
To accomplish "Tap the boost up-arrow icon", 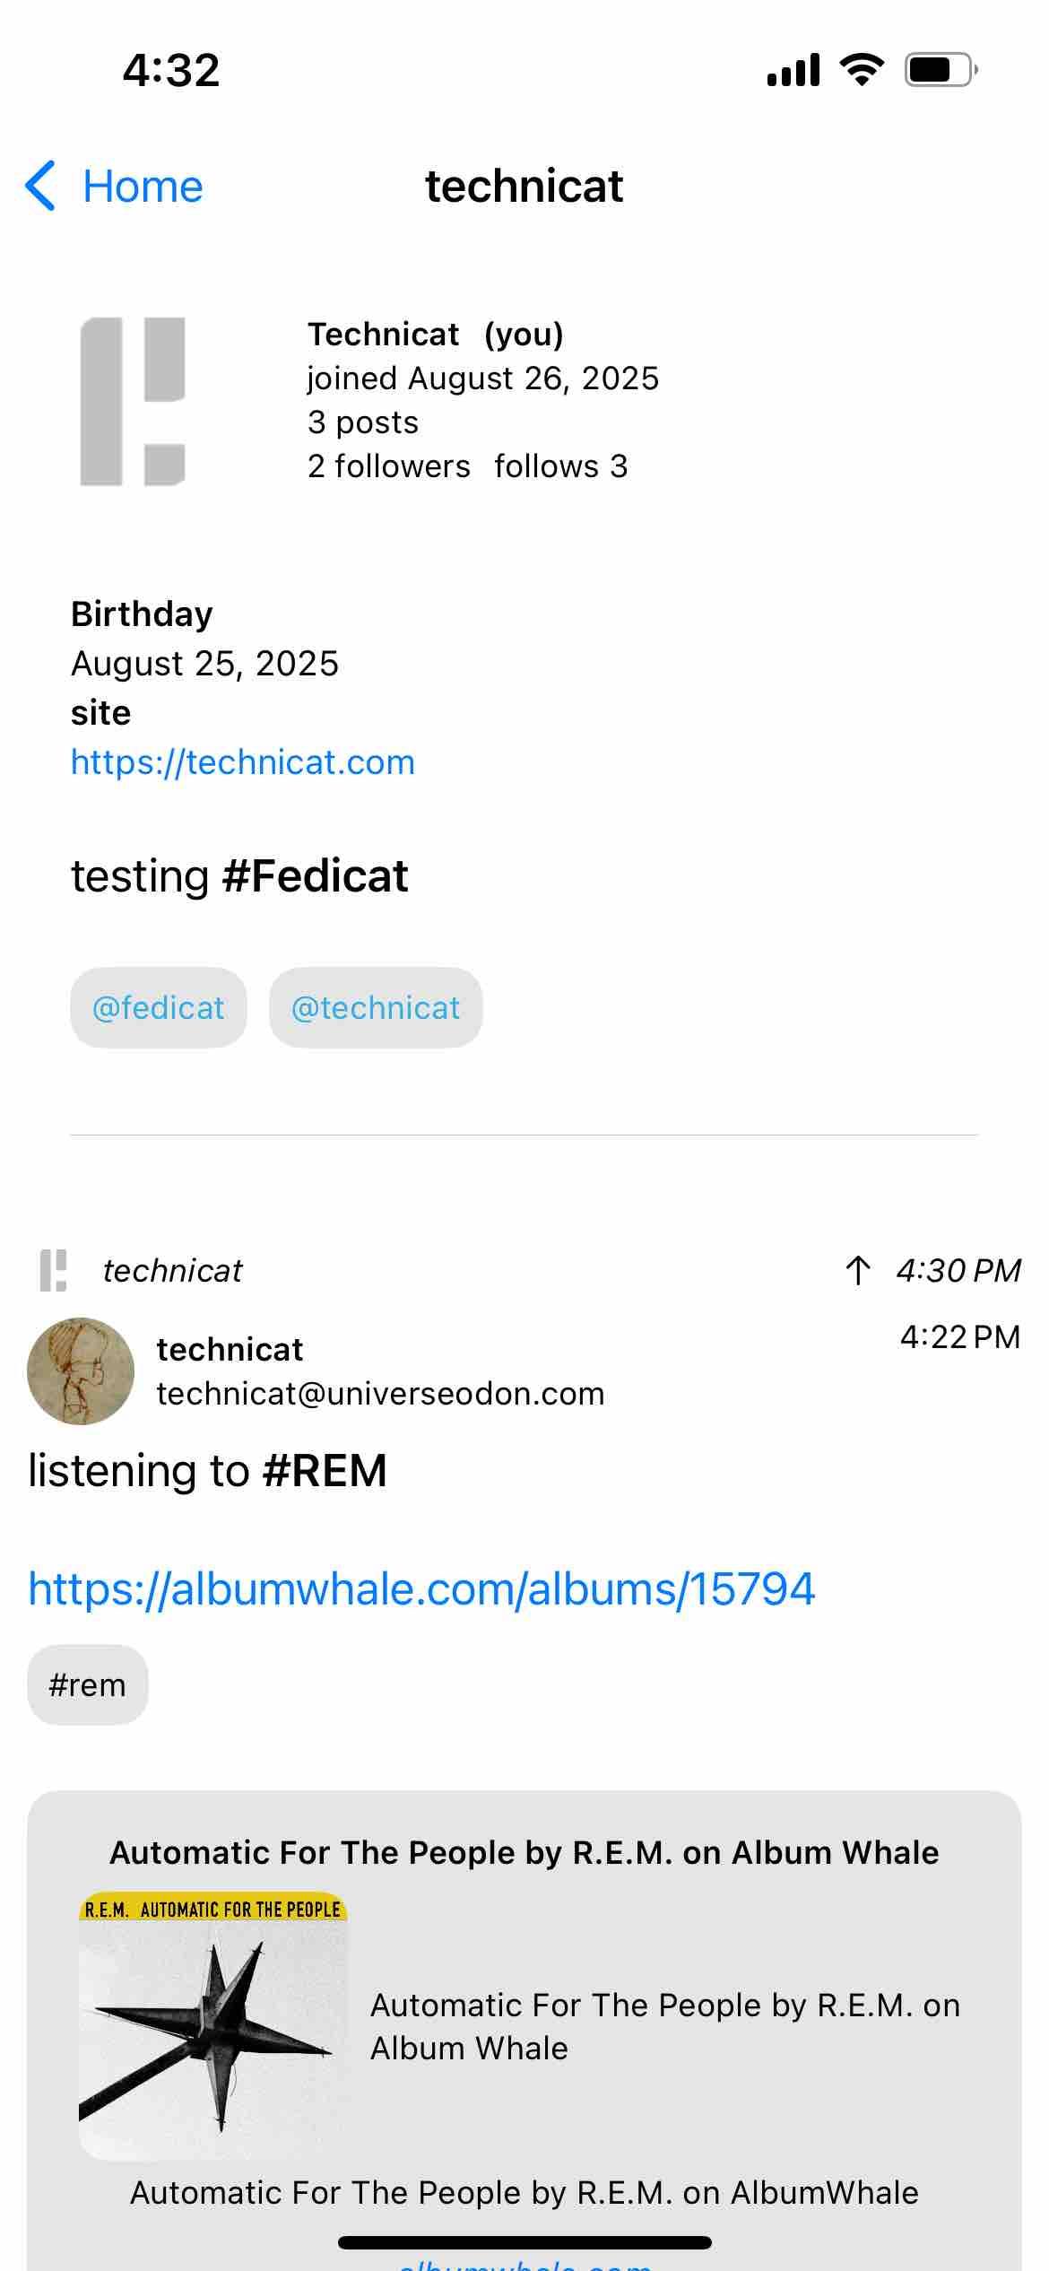I will pos(858,1270).
